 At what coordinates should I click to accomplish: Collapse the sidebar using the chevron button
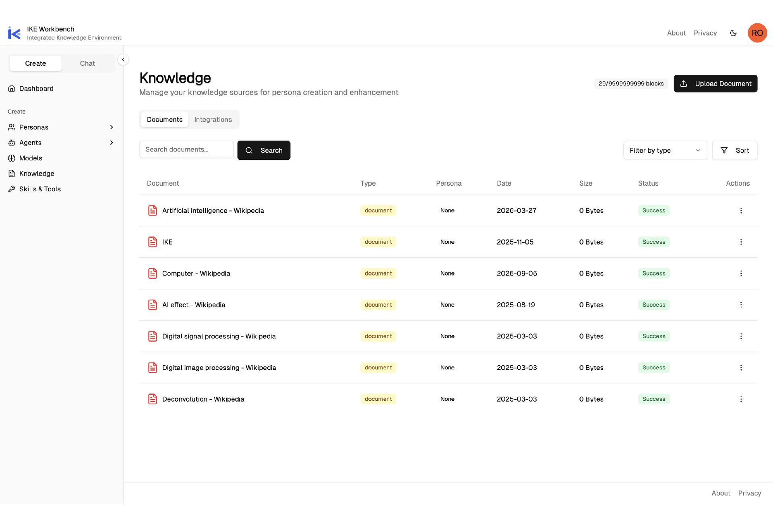[123, 60]
